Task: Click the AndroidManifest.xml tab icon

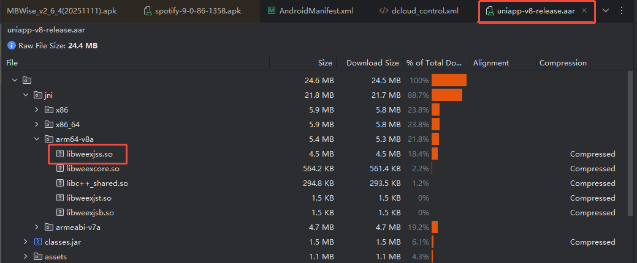Action: click(x=272, y=11)
